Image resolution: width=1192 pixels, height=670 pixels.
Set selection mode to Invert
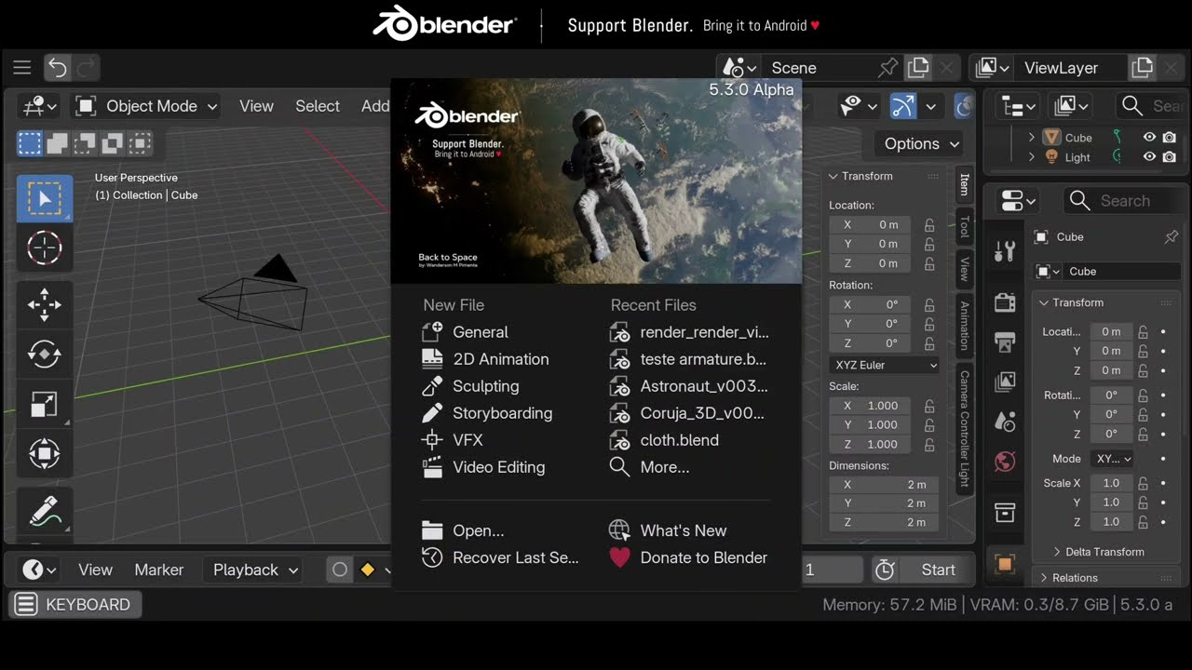[x=113, y=143]
